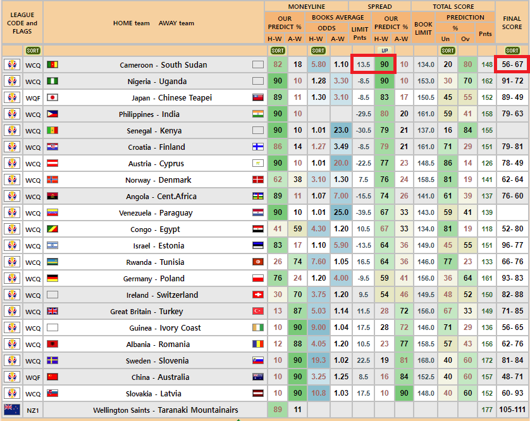Image resolution: width=530 pixels, height=421 pixels.
Task: Click the Germany flag icon
Action: point(52,278)
